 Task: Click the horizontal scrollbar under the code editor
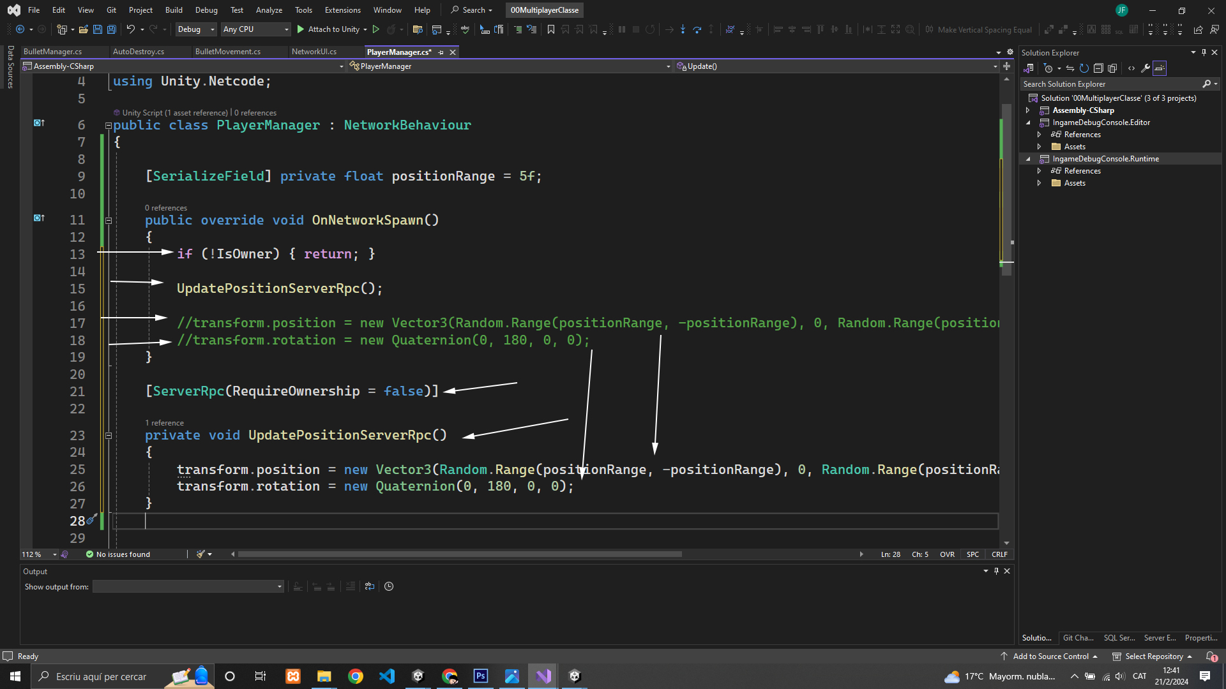pyautogui.click(x=460, y=554)
